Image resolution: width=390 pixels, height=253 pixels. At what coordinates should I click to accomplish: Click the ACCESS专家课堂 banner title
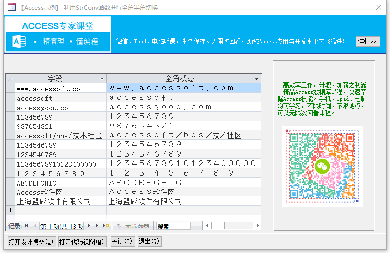pos(57,26)
